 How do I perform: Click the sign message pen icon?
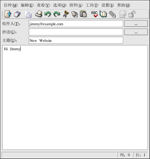click(123, 14)
